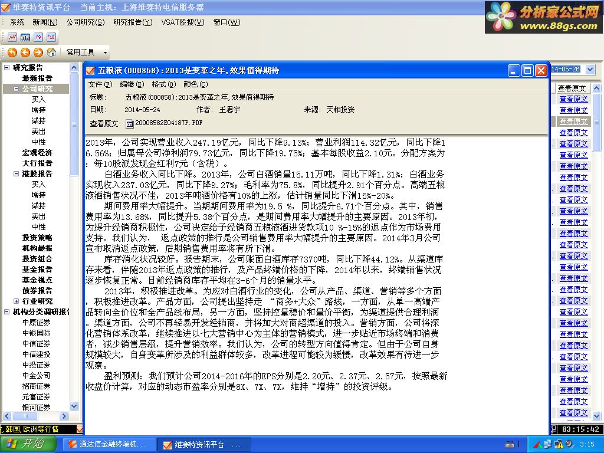Open the 窗口(W) menu
The image size is (604, 453).
point(226,22)
